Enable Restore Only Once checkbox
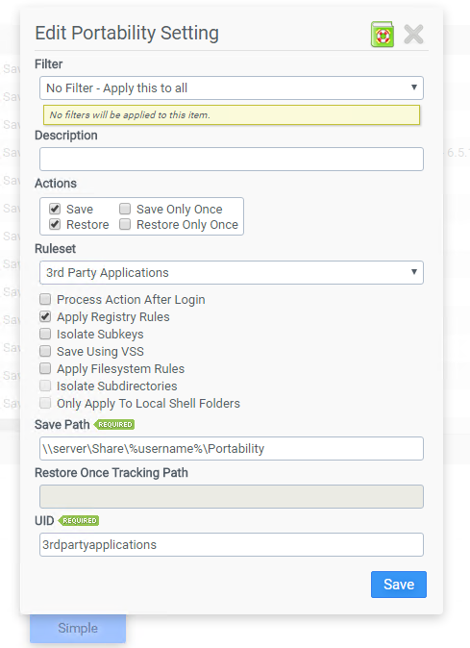The width and height of the screenshot is (470, 648). [125, 224]
